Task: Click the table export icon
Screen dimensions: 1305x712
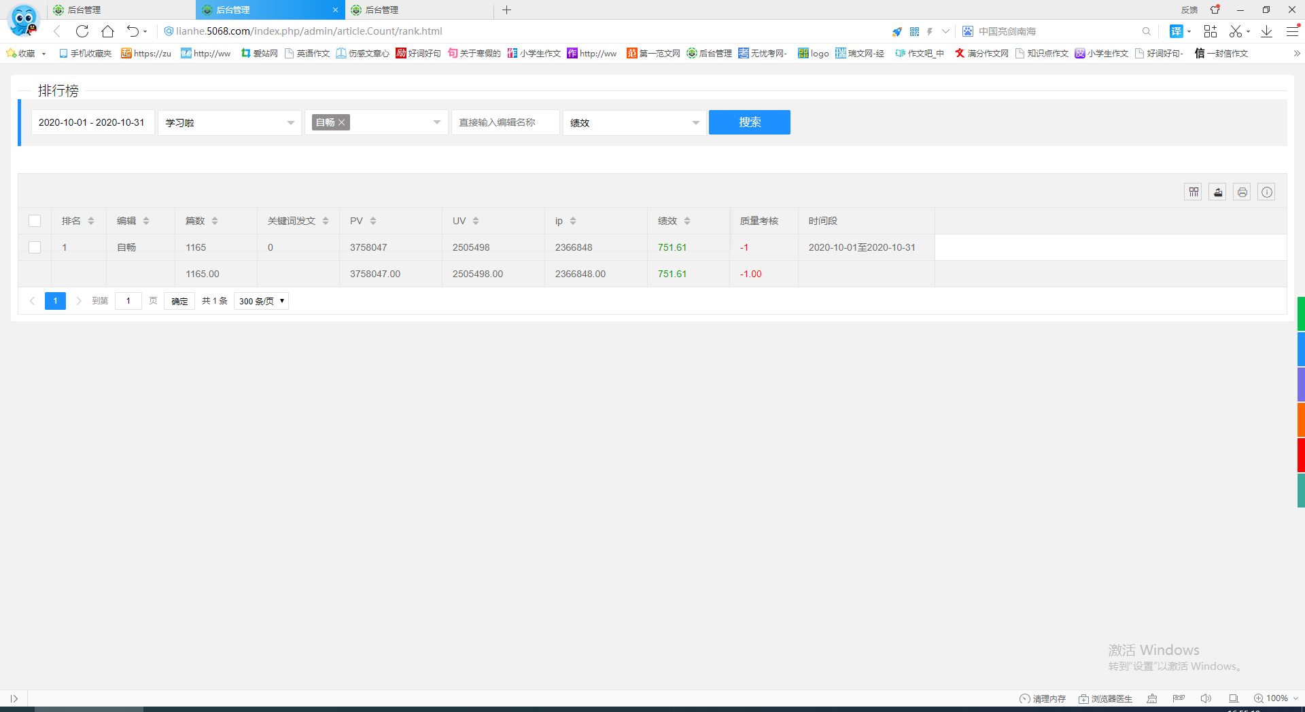Action: coord(1217,192)
